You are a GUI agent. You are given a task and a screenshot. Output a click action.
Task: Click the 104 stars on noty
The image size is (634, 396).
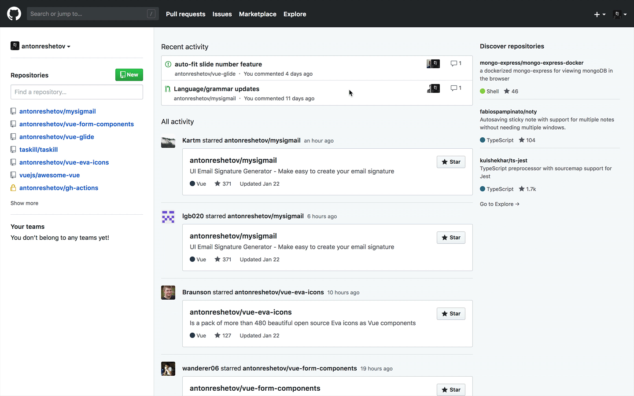pos(527,140)
